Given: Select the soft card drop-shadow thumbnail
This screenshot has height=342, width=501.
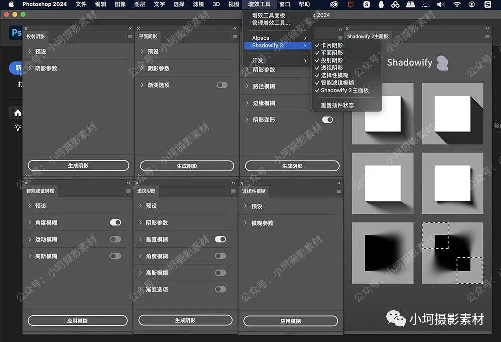Looking at the screenshot, I should coord(383,114).
